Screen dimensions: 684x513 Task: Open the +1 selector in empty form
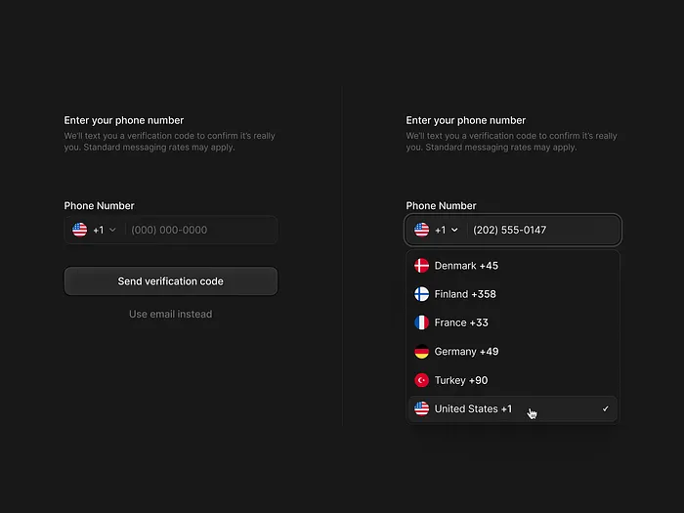98,230
